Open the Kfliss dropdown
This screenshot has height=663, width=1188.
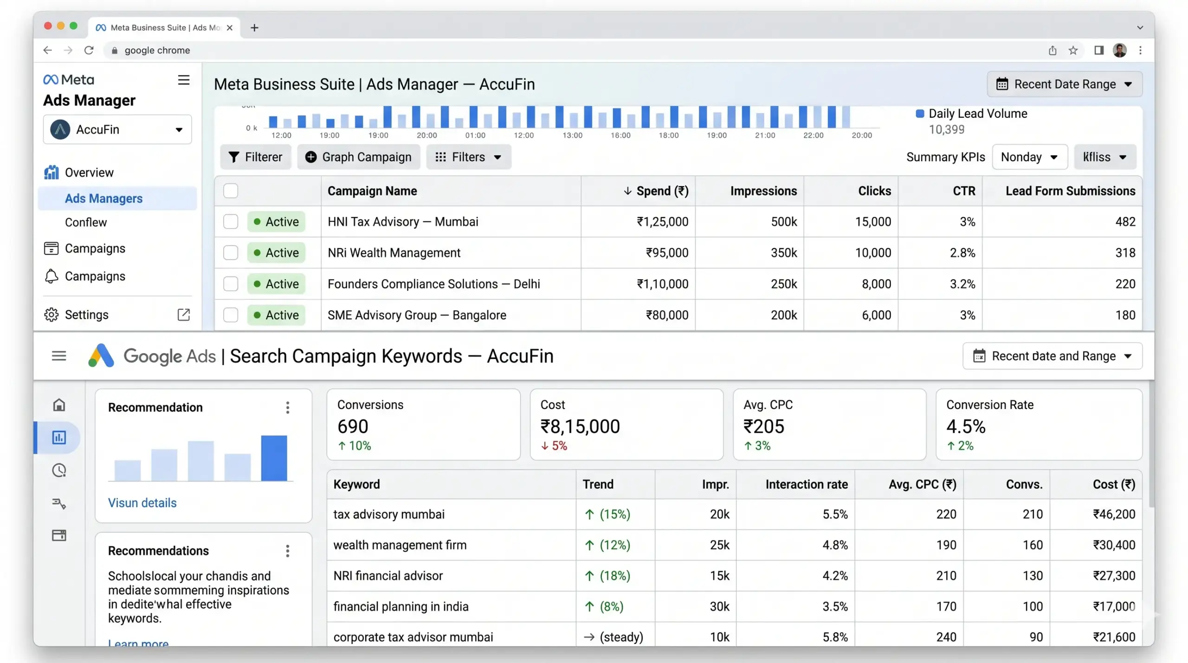point(1105,157)
